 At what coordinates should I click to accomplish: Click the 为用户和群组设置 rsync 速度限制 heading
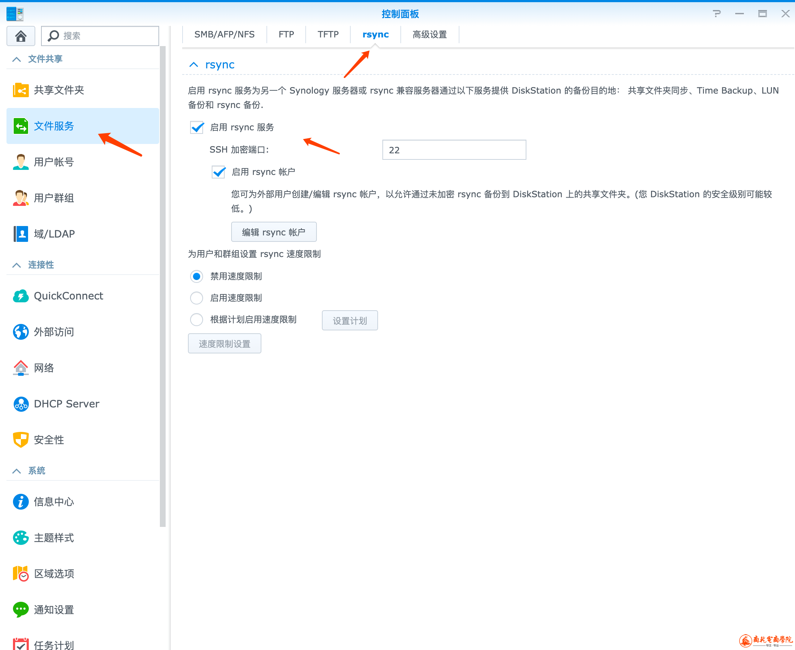(x=254, y=254)
